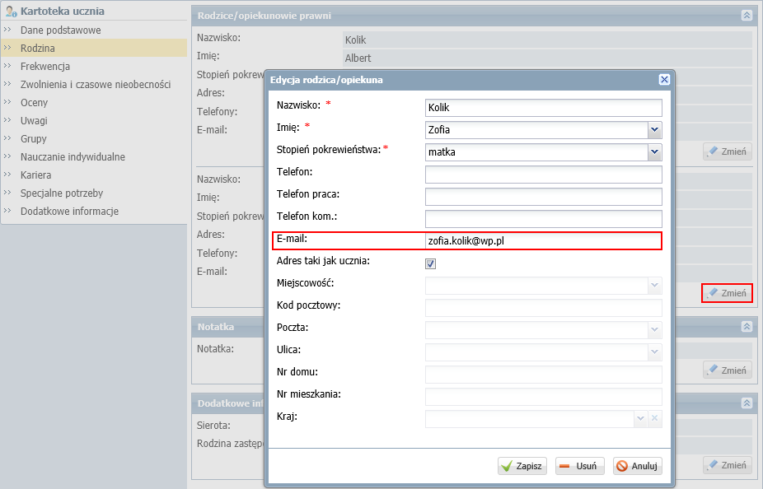
Task: Click the Telefon praca input field
Action: 544,197
